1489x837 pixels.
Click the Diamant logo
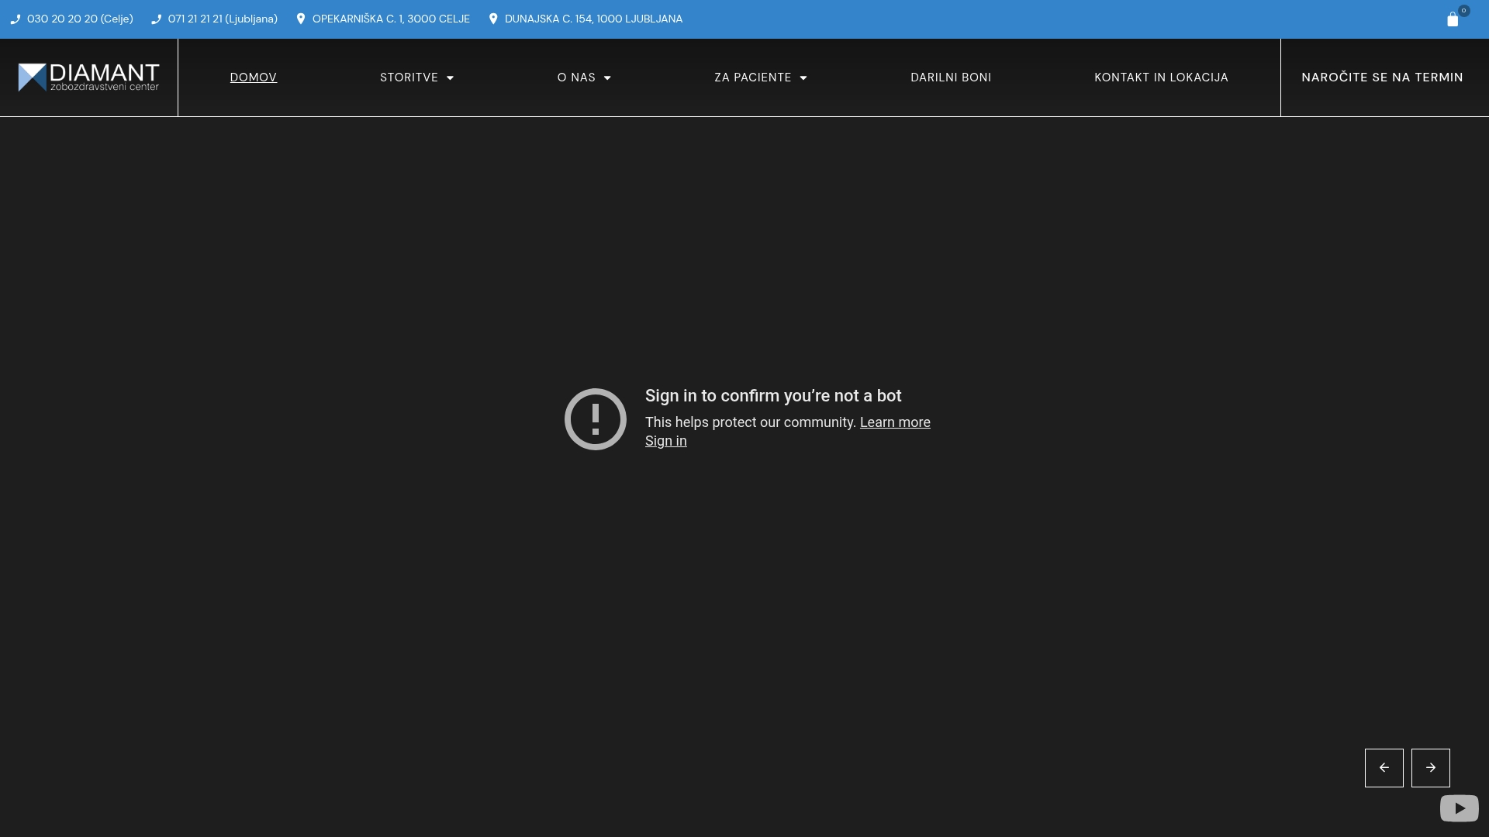click(x=88, y=77)
